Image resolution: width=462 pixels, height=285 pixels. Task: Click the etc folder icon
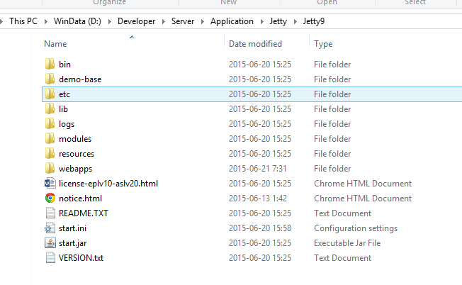50,94
